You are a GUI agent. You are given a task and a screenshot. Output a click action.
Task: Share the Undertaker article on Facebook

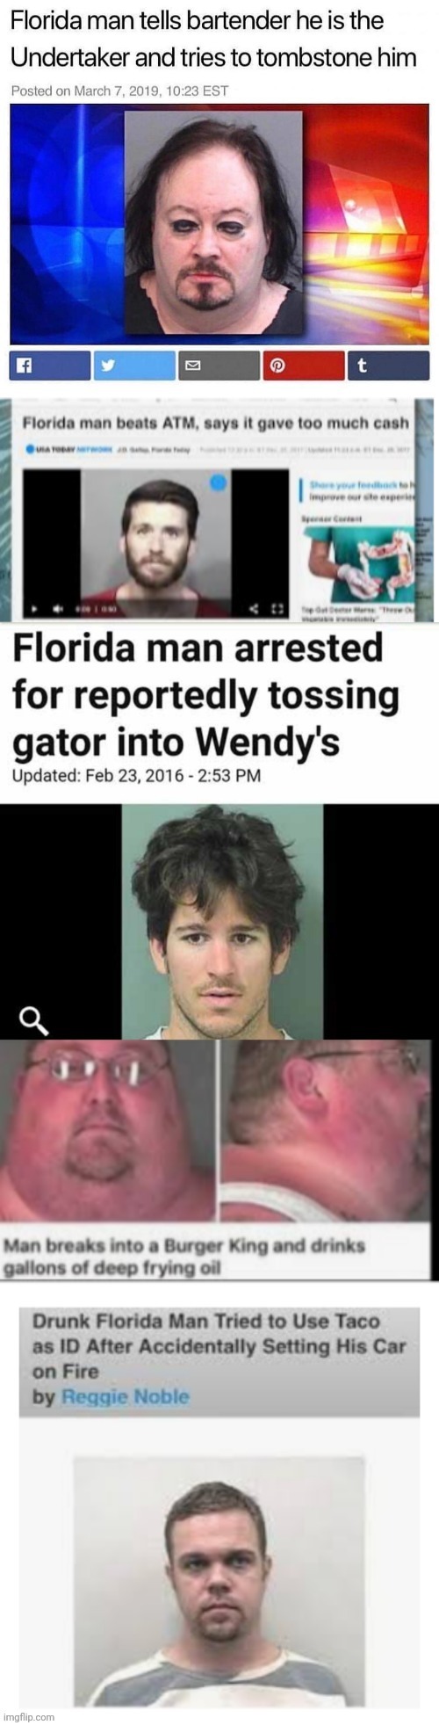point(50,366)
